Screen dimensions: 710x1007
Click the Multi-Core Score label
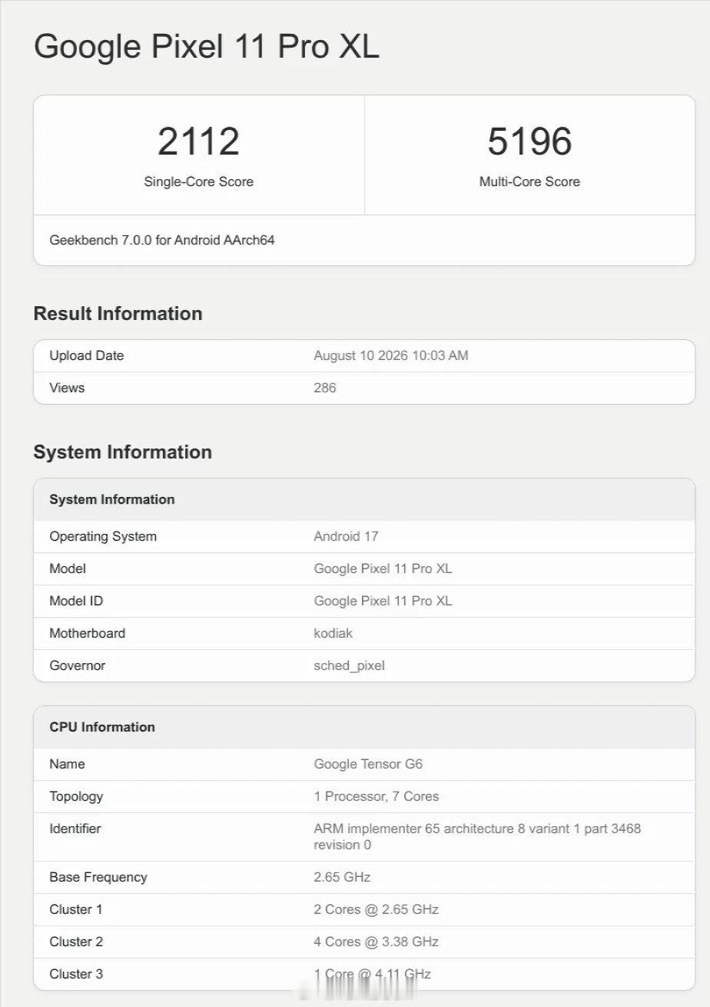(529, 182)
